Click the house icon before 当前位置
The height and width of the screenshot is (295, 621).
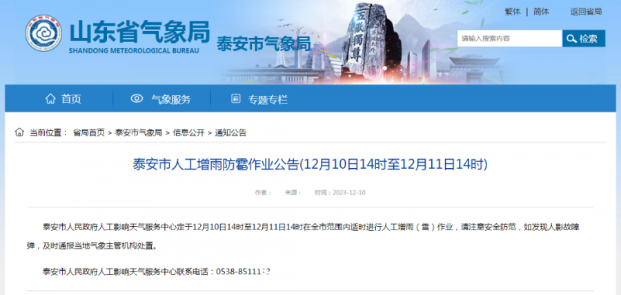(19, 132)
